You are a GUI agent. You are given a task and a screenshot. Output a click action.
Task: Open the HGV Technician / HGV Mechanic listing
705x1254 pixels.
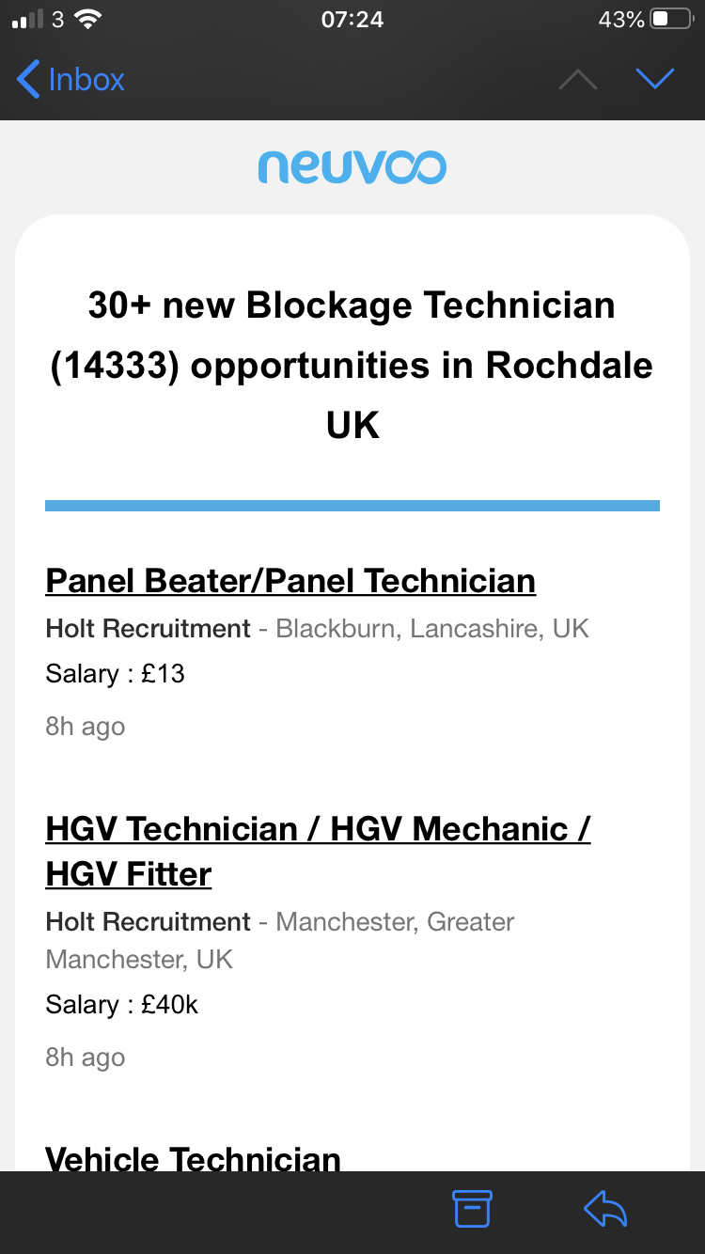coord(318,829)
